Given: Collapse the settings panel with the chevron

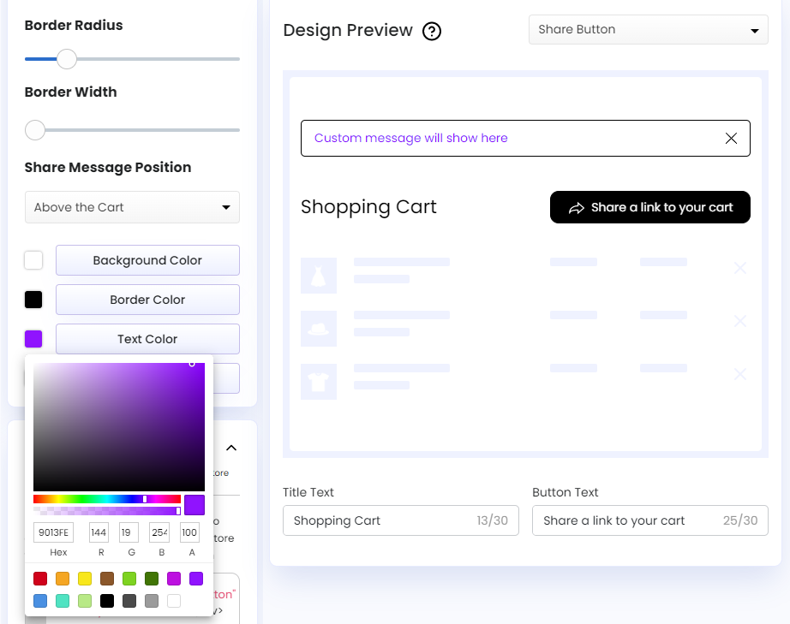Looking at the screenshot, I should pyautogui.click(x=230, y=448).
